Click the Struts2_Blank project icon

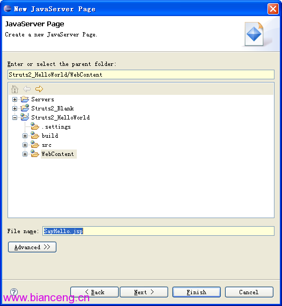25,108
